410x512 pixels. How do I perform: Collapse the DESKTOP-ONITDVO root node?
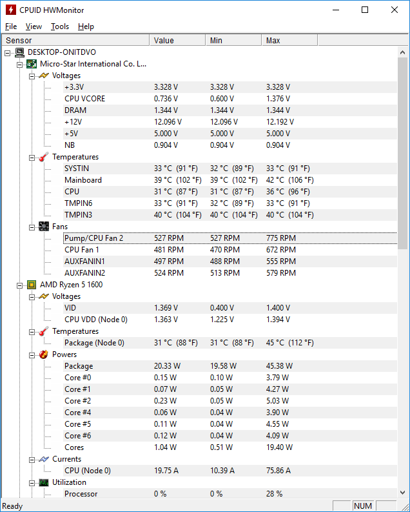[8, 52]
